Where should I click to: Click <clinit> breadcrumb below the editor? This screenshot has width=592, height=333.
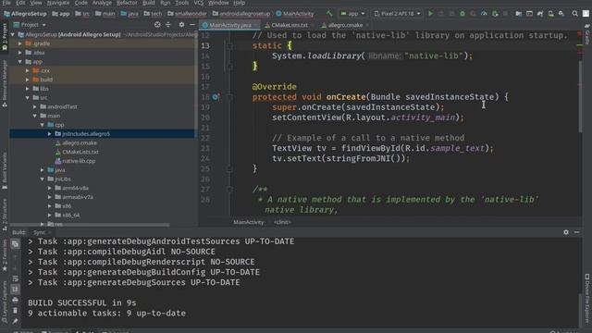pyautogui.click(x=282, y=222)
